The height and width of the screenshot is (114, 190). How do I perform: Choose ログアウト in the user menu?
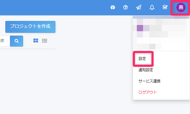click(x=148, y=92)
